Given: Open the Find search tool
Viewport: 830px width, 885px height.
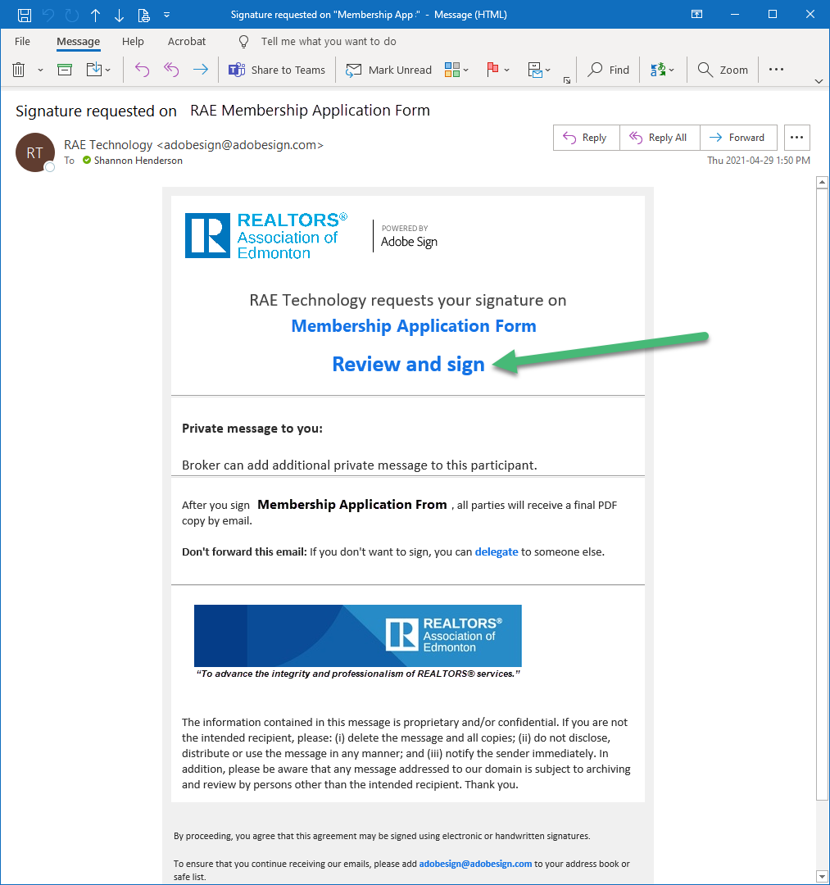Looking at the screenshot, I should [608, 70].
